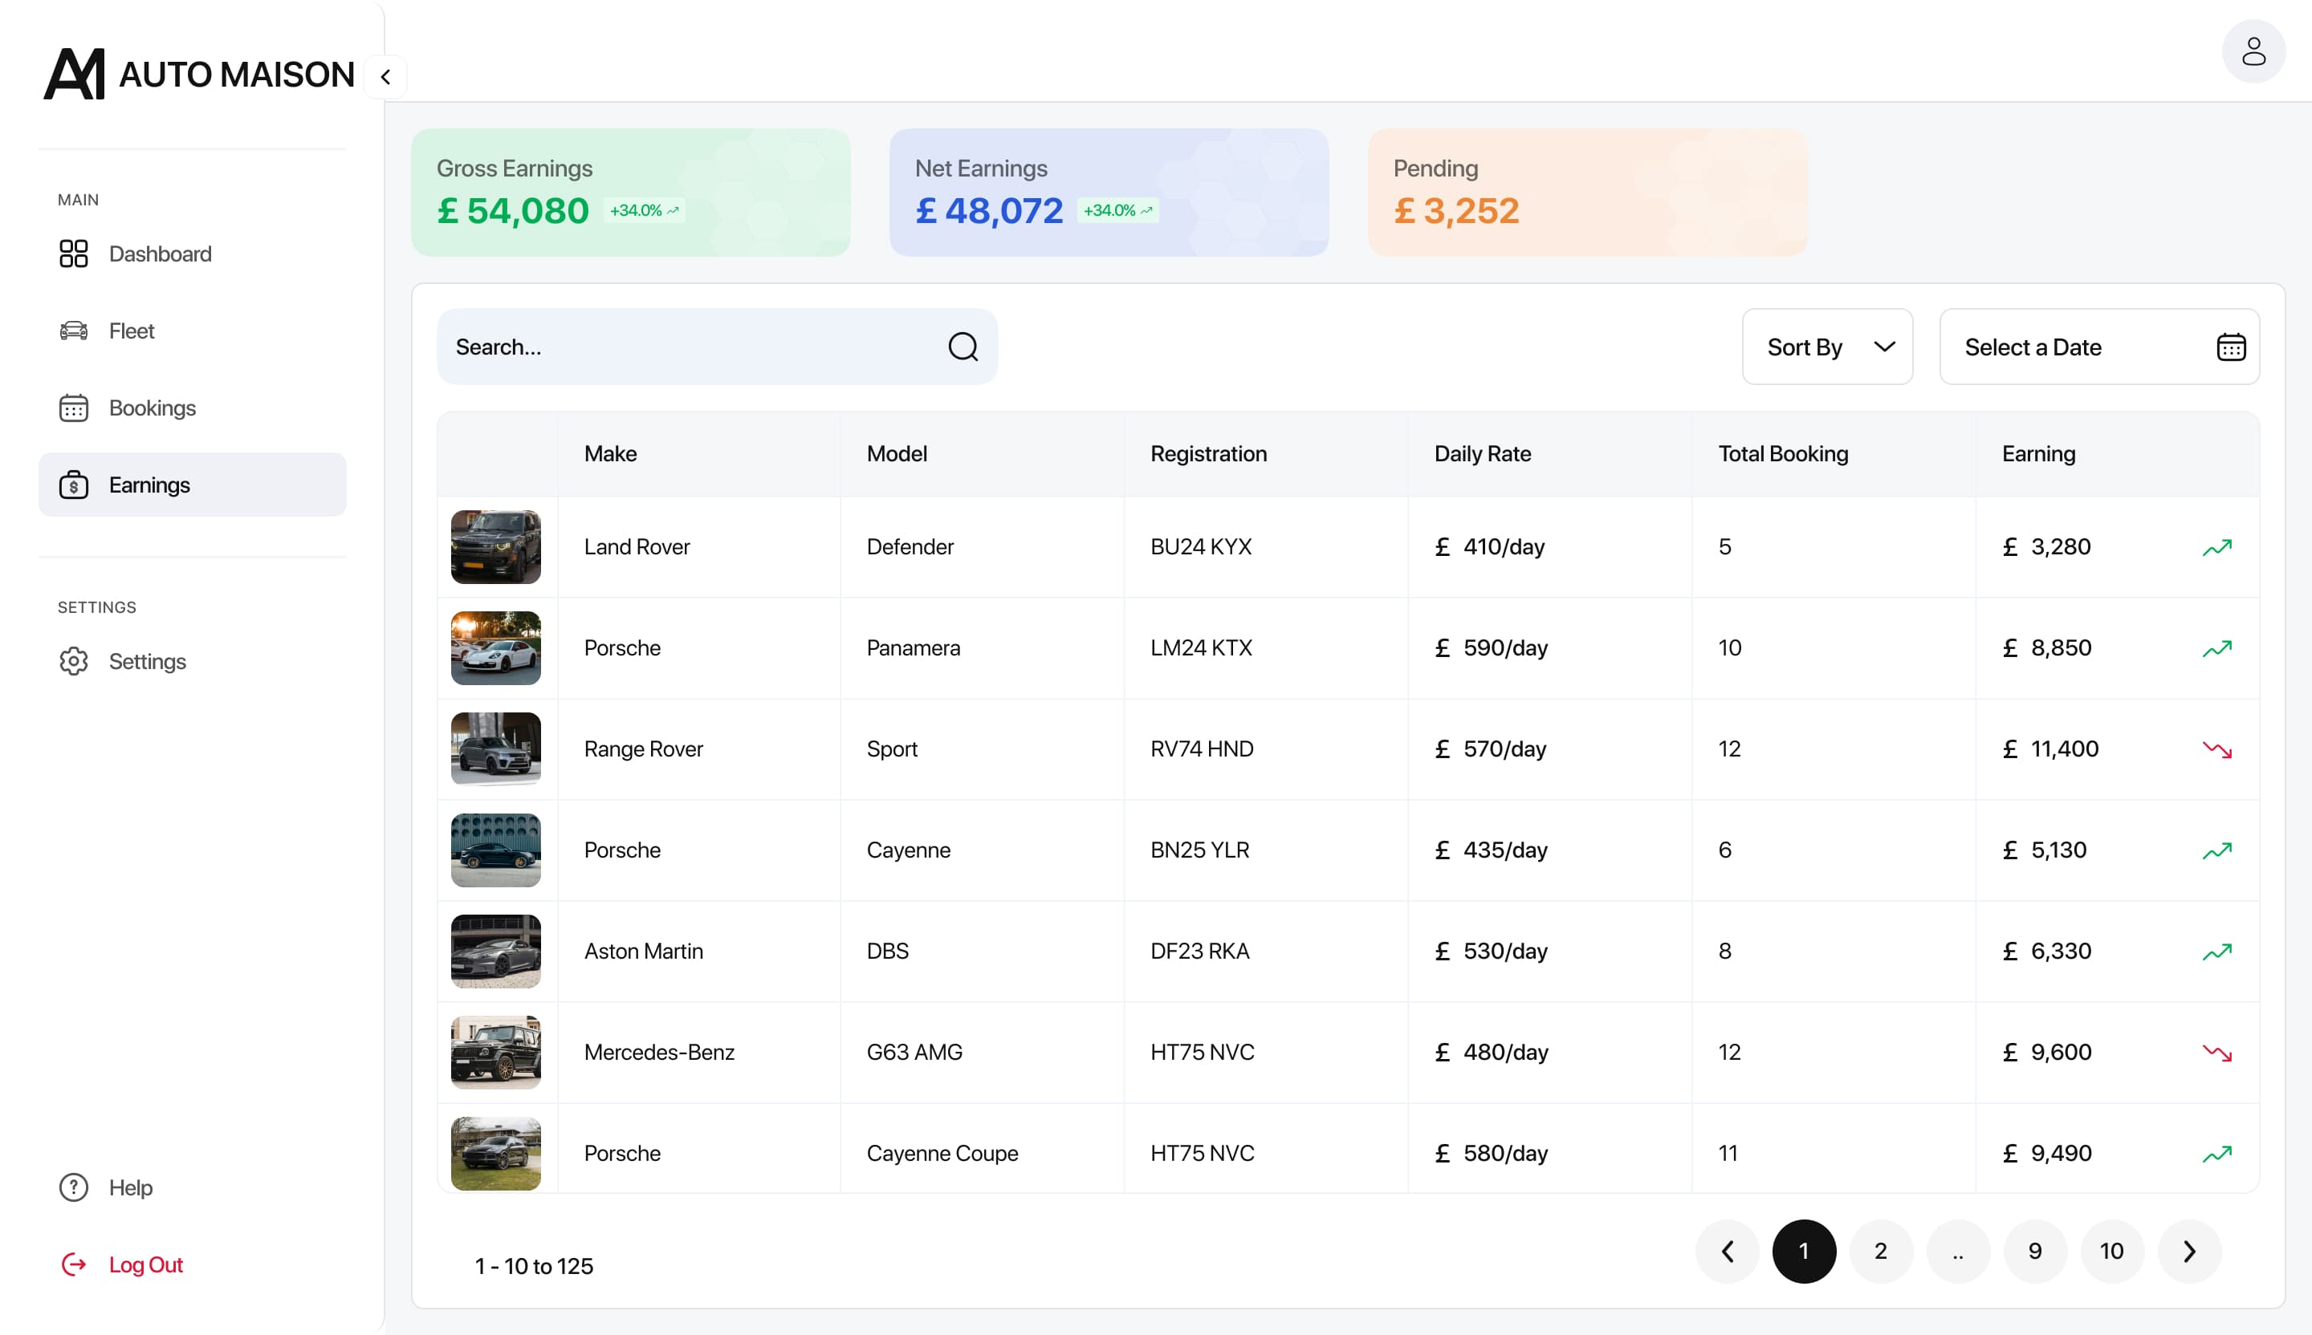Screen dimensions: 2312x1335
Task: Collapse the sidebar with chevron button
Action: (385, 77)
